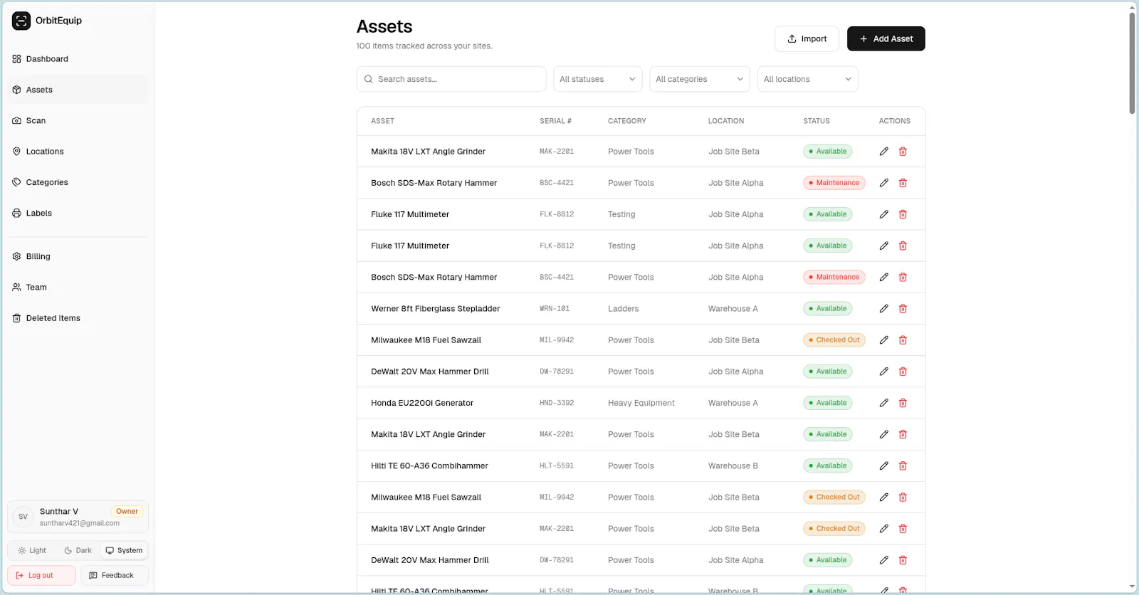Switch to Light theme

tap(32, 550)
